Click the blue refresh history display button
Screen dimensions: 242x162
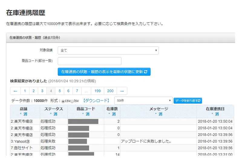104,72
